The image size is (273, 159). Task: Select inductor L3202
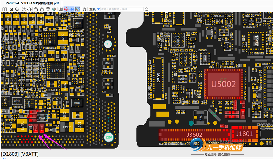tap(63, 38)
